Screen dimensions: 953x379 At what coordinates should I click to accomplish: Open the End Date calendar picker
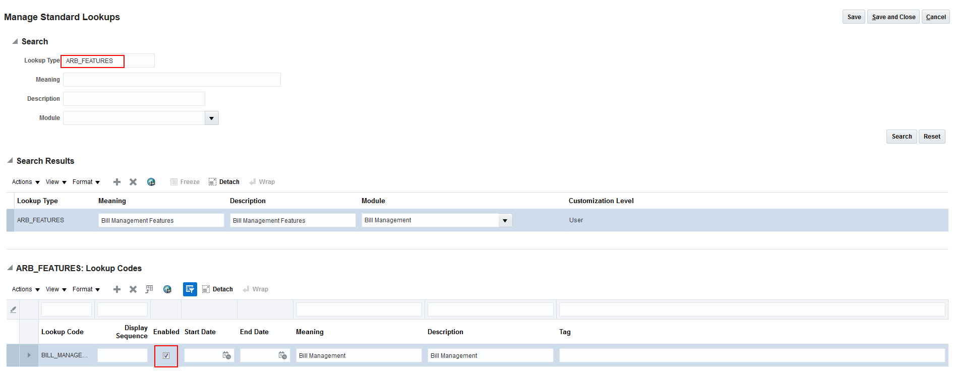tap(283, 355)
